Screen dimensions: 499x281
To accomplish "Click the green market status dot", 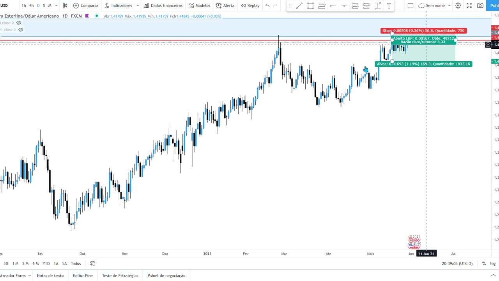I will pyautogui.click(x=97, y=16).
